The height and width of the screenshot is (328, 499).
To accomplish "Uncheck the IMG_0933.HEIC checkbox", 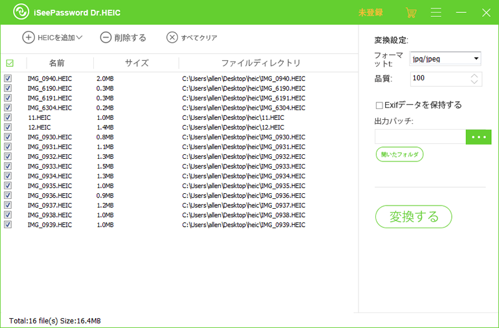I will [8, 166].
